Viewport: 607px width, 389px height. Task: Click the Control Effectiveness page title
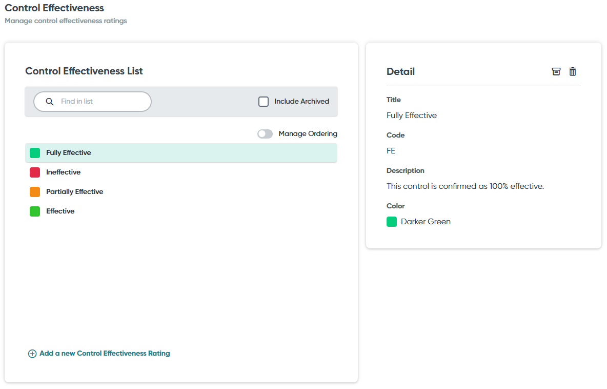(54, 8)
